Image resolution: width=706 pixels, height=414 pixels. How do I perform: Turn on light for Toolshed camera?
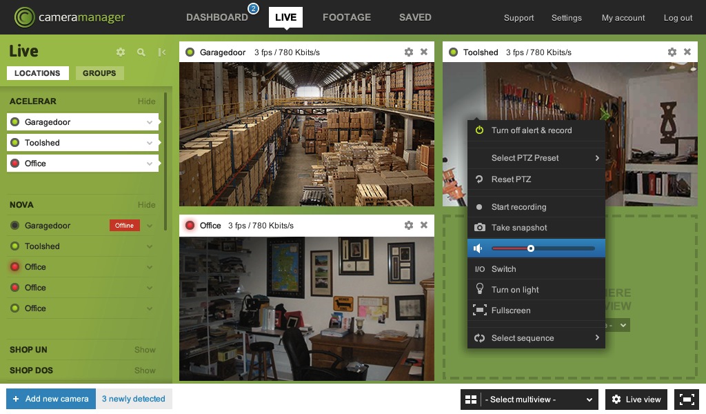(x=515, y=290)
